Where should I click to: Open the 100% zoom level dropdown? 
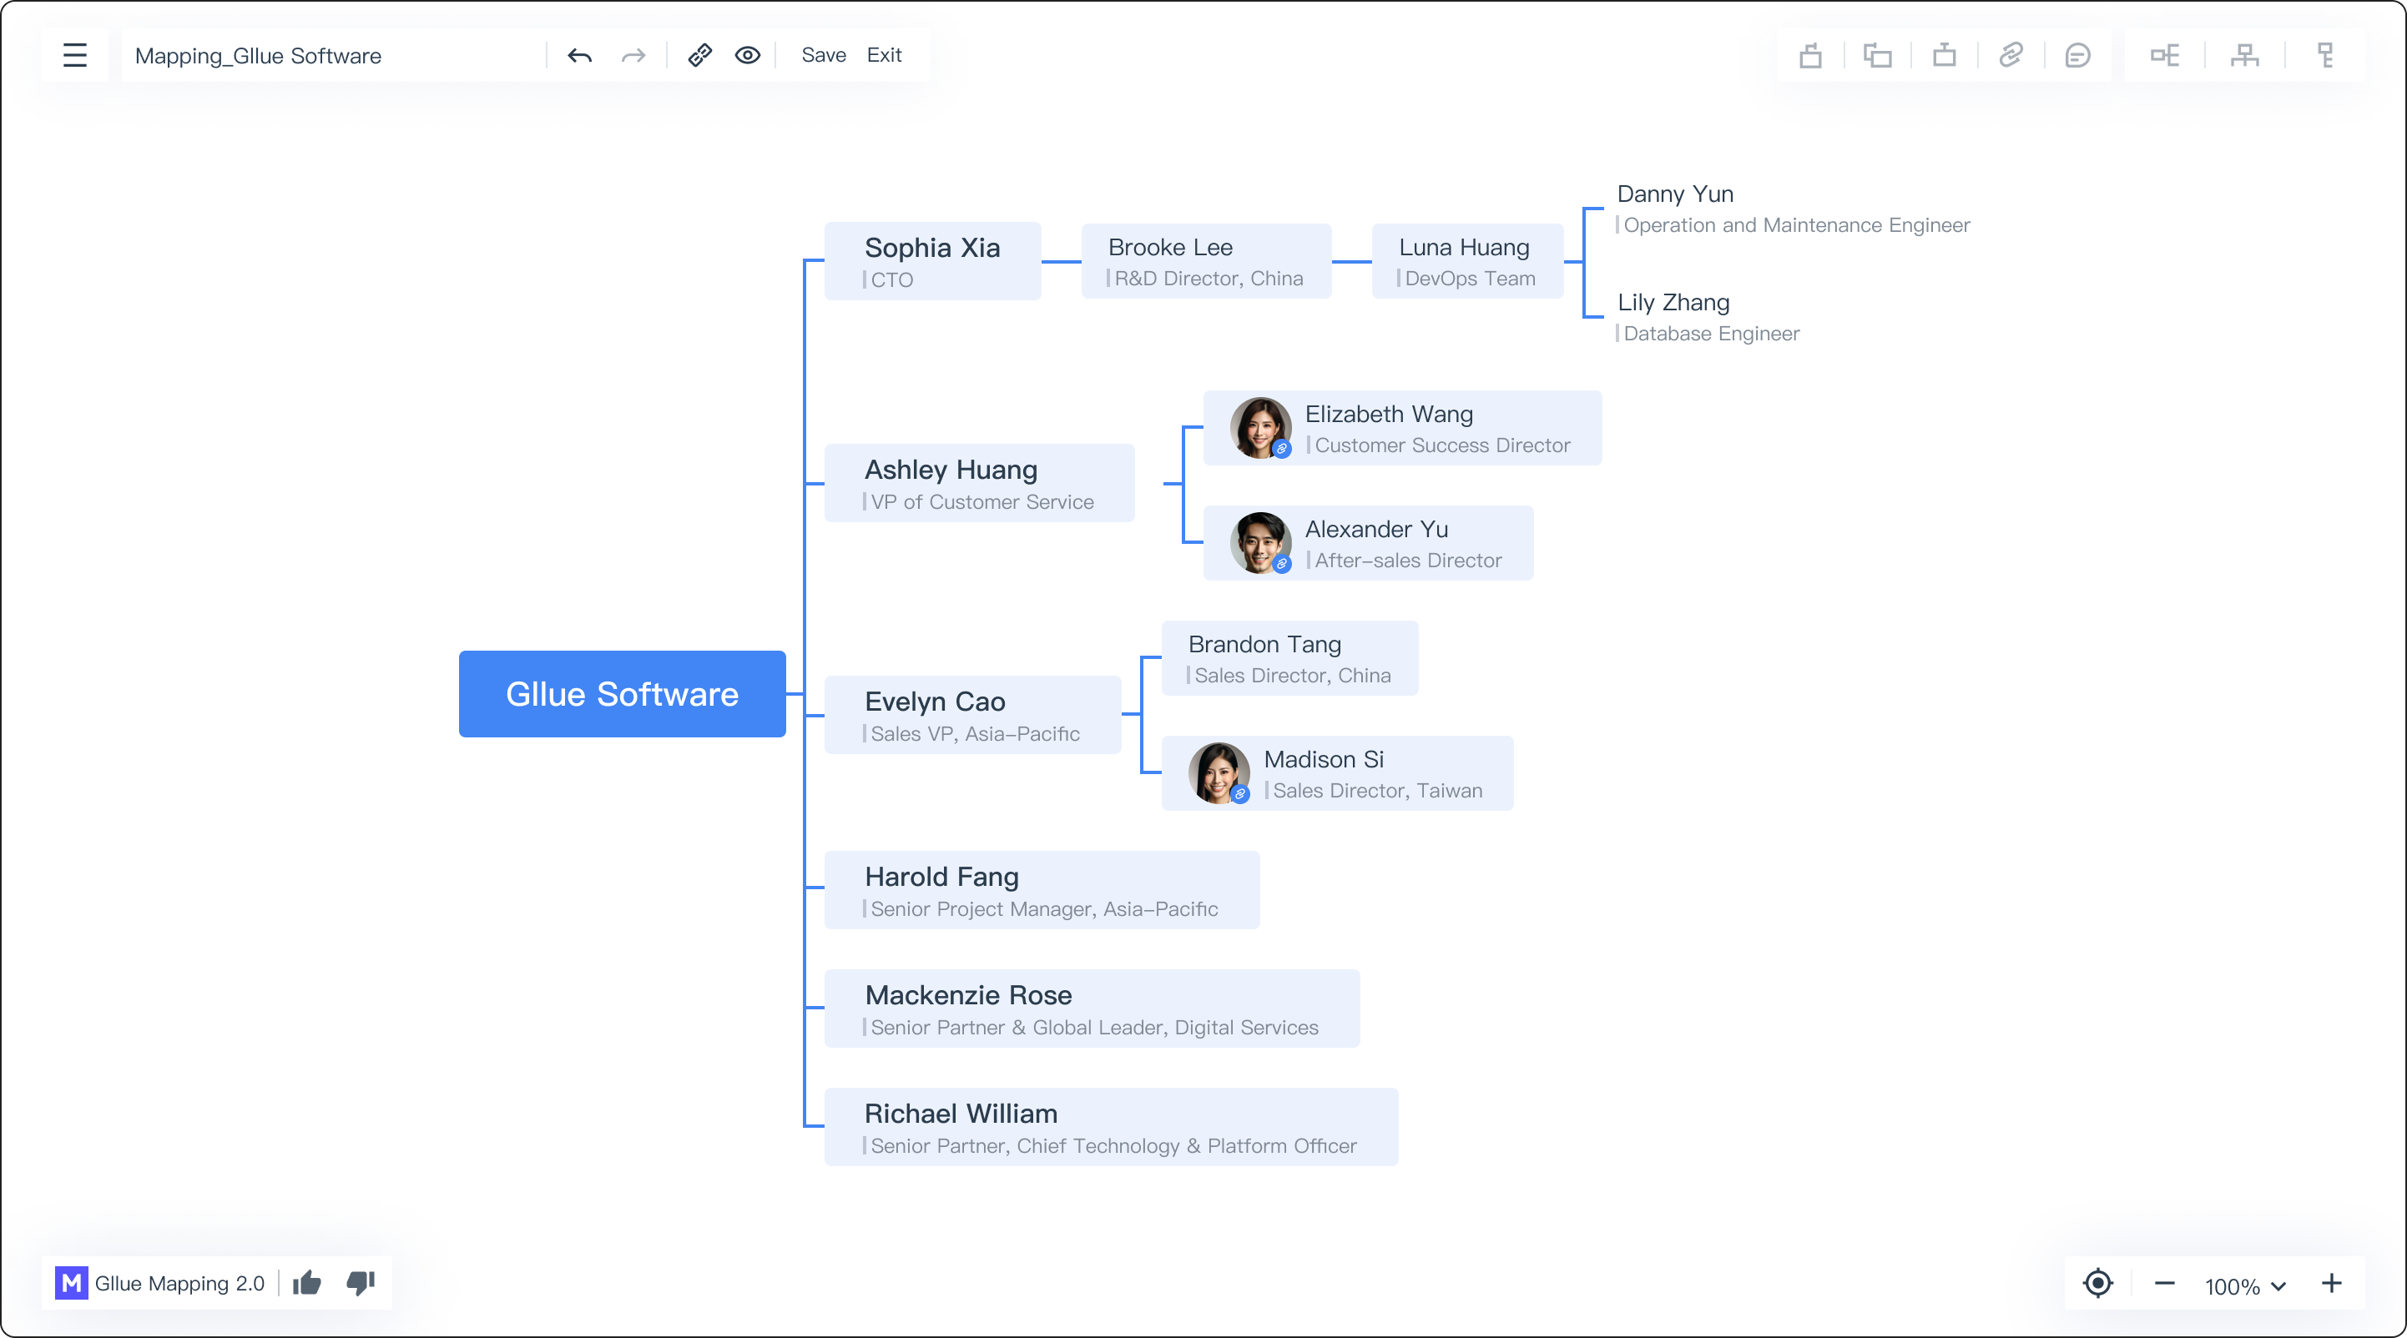point(2244,1285)
